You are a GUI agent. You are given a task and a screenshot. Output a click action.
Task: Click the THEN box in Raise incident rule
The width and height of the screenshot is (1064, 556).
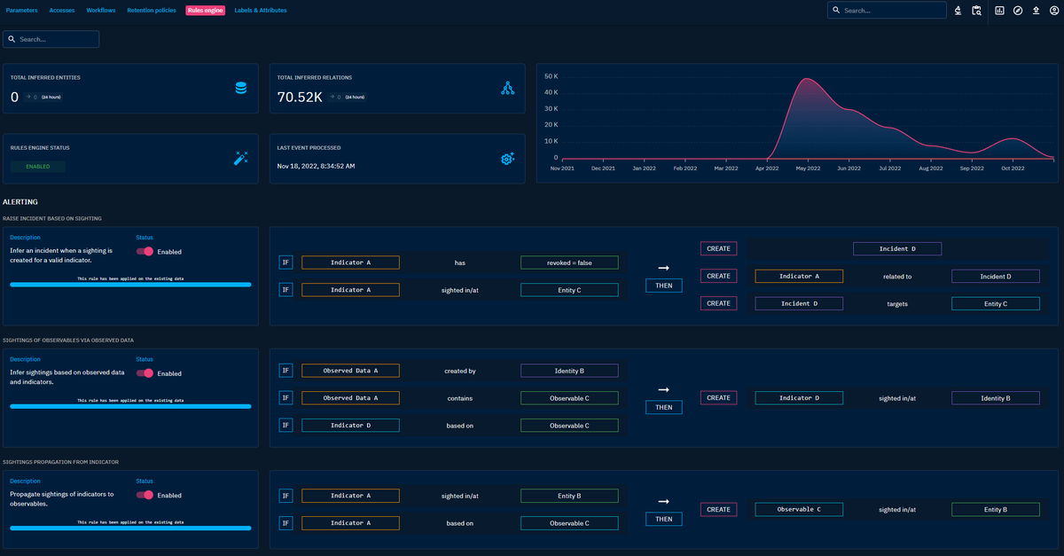[664, 286]
